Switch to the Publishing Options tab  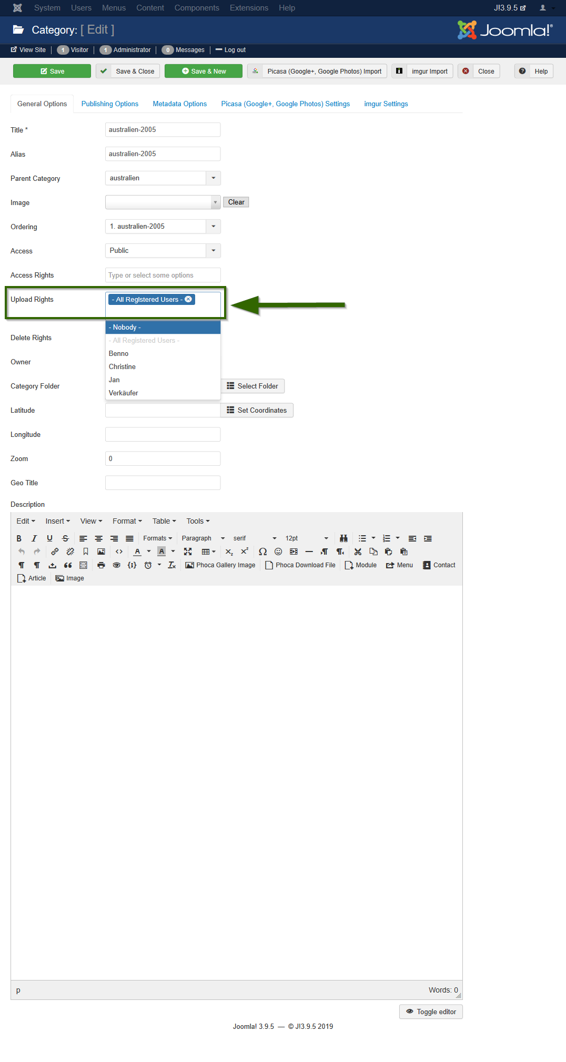click(110, 104)
